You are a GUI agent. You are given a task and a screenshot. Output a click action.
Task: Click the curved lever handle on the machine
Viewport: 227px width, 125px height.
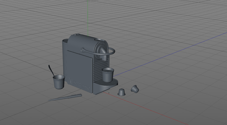(110, 52)
